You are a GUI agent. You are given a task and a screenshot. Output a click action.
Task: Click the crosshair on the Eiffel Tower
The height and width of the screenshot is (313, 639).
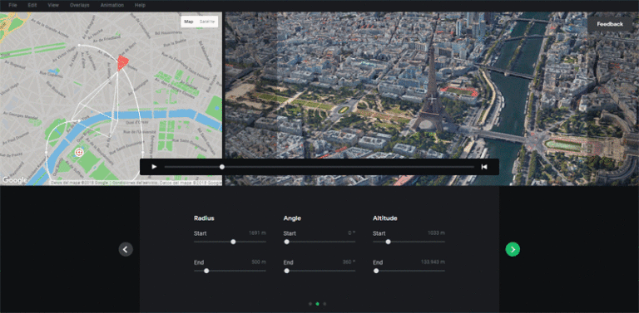click(433, 99)
